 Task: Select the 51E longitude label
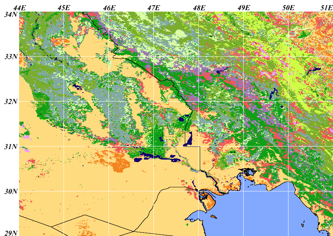327,8
